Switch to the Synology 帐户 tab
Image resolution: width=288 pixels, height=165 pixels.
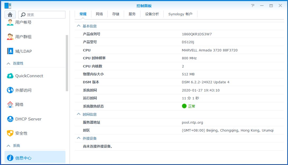point(180,14)
